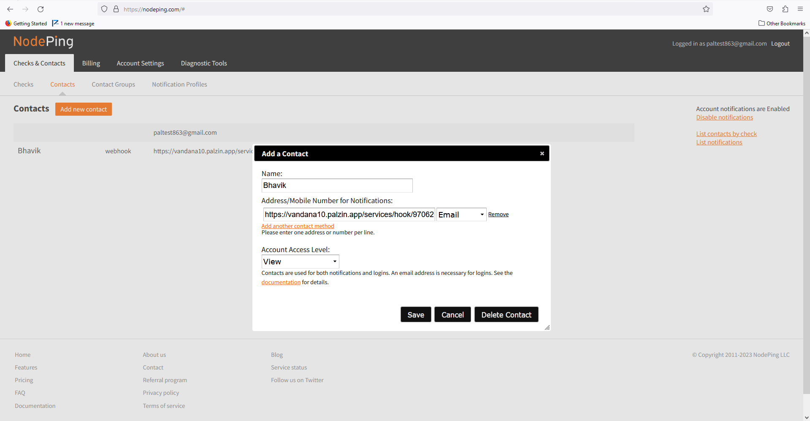Open the Service status footer link
810x421 pixels.
(x=289, y=368)
